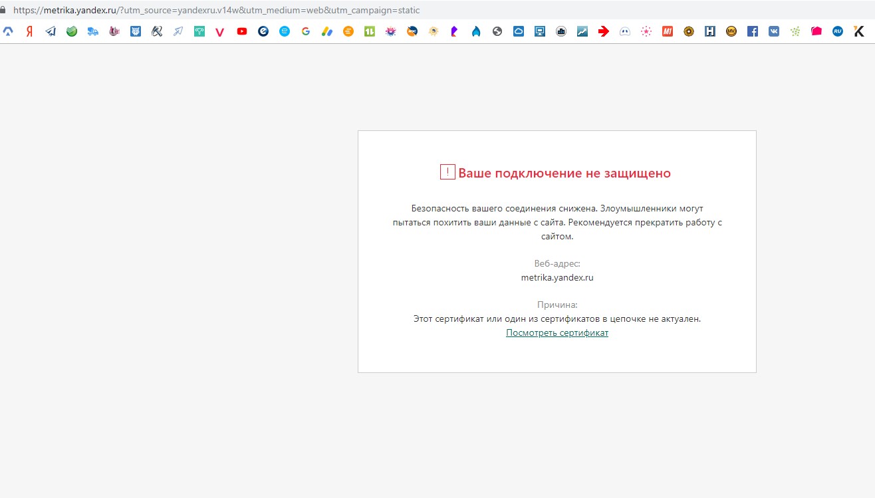Open the growth chart bookmark
This screenshot has height=498, width=875.
point(582,31)
